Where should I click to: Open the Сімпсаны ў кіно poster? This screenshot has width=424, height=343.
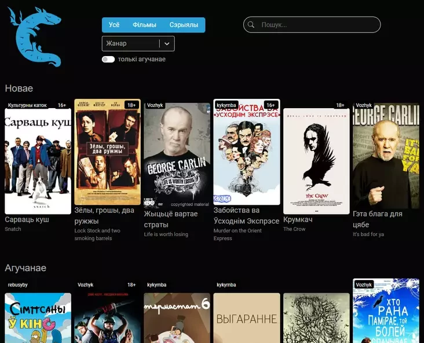tap(38, 318)
